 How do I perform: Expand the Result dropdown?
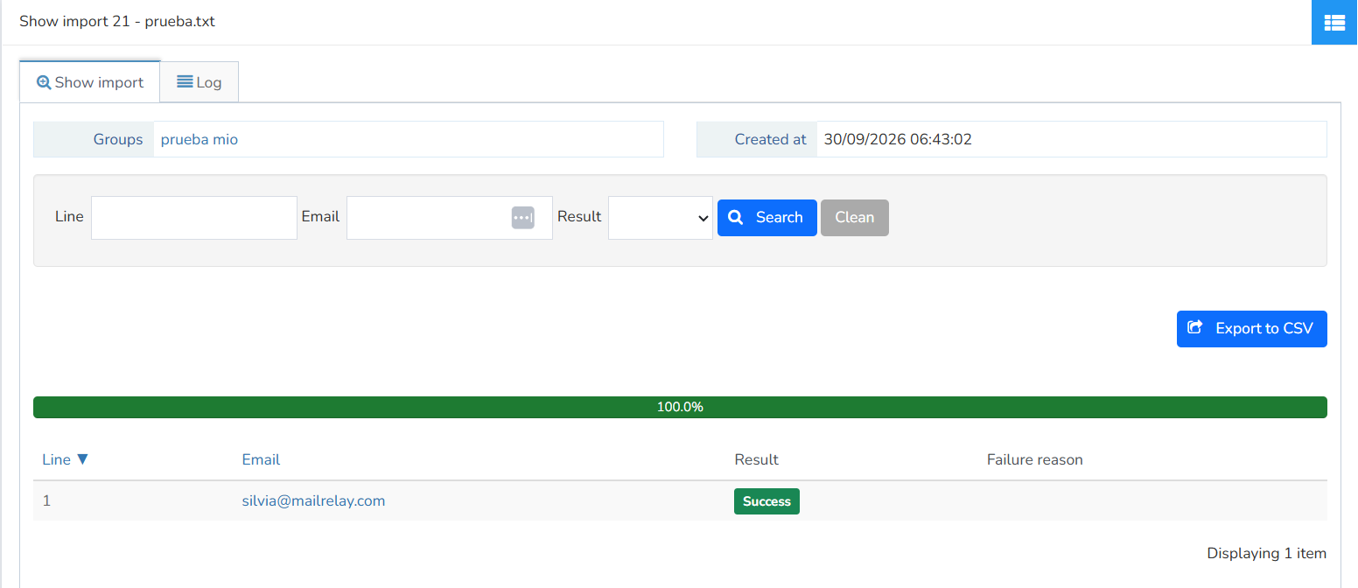coord(661,218)
